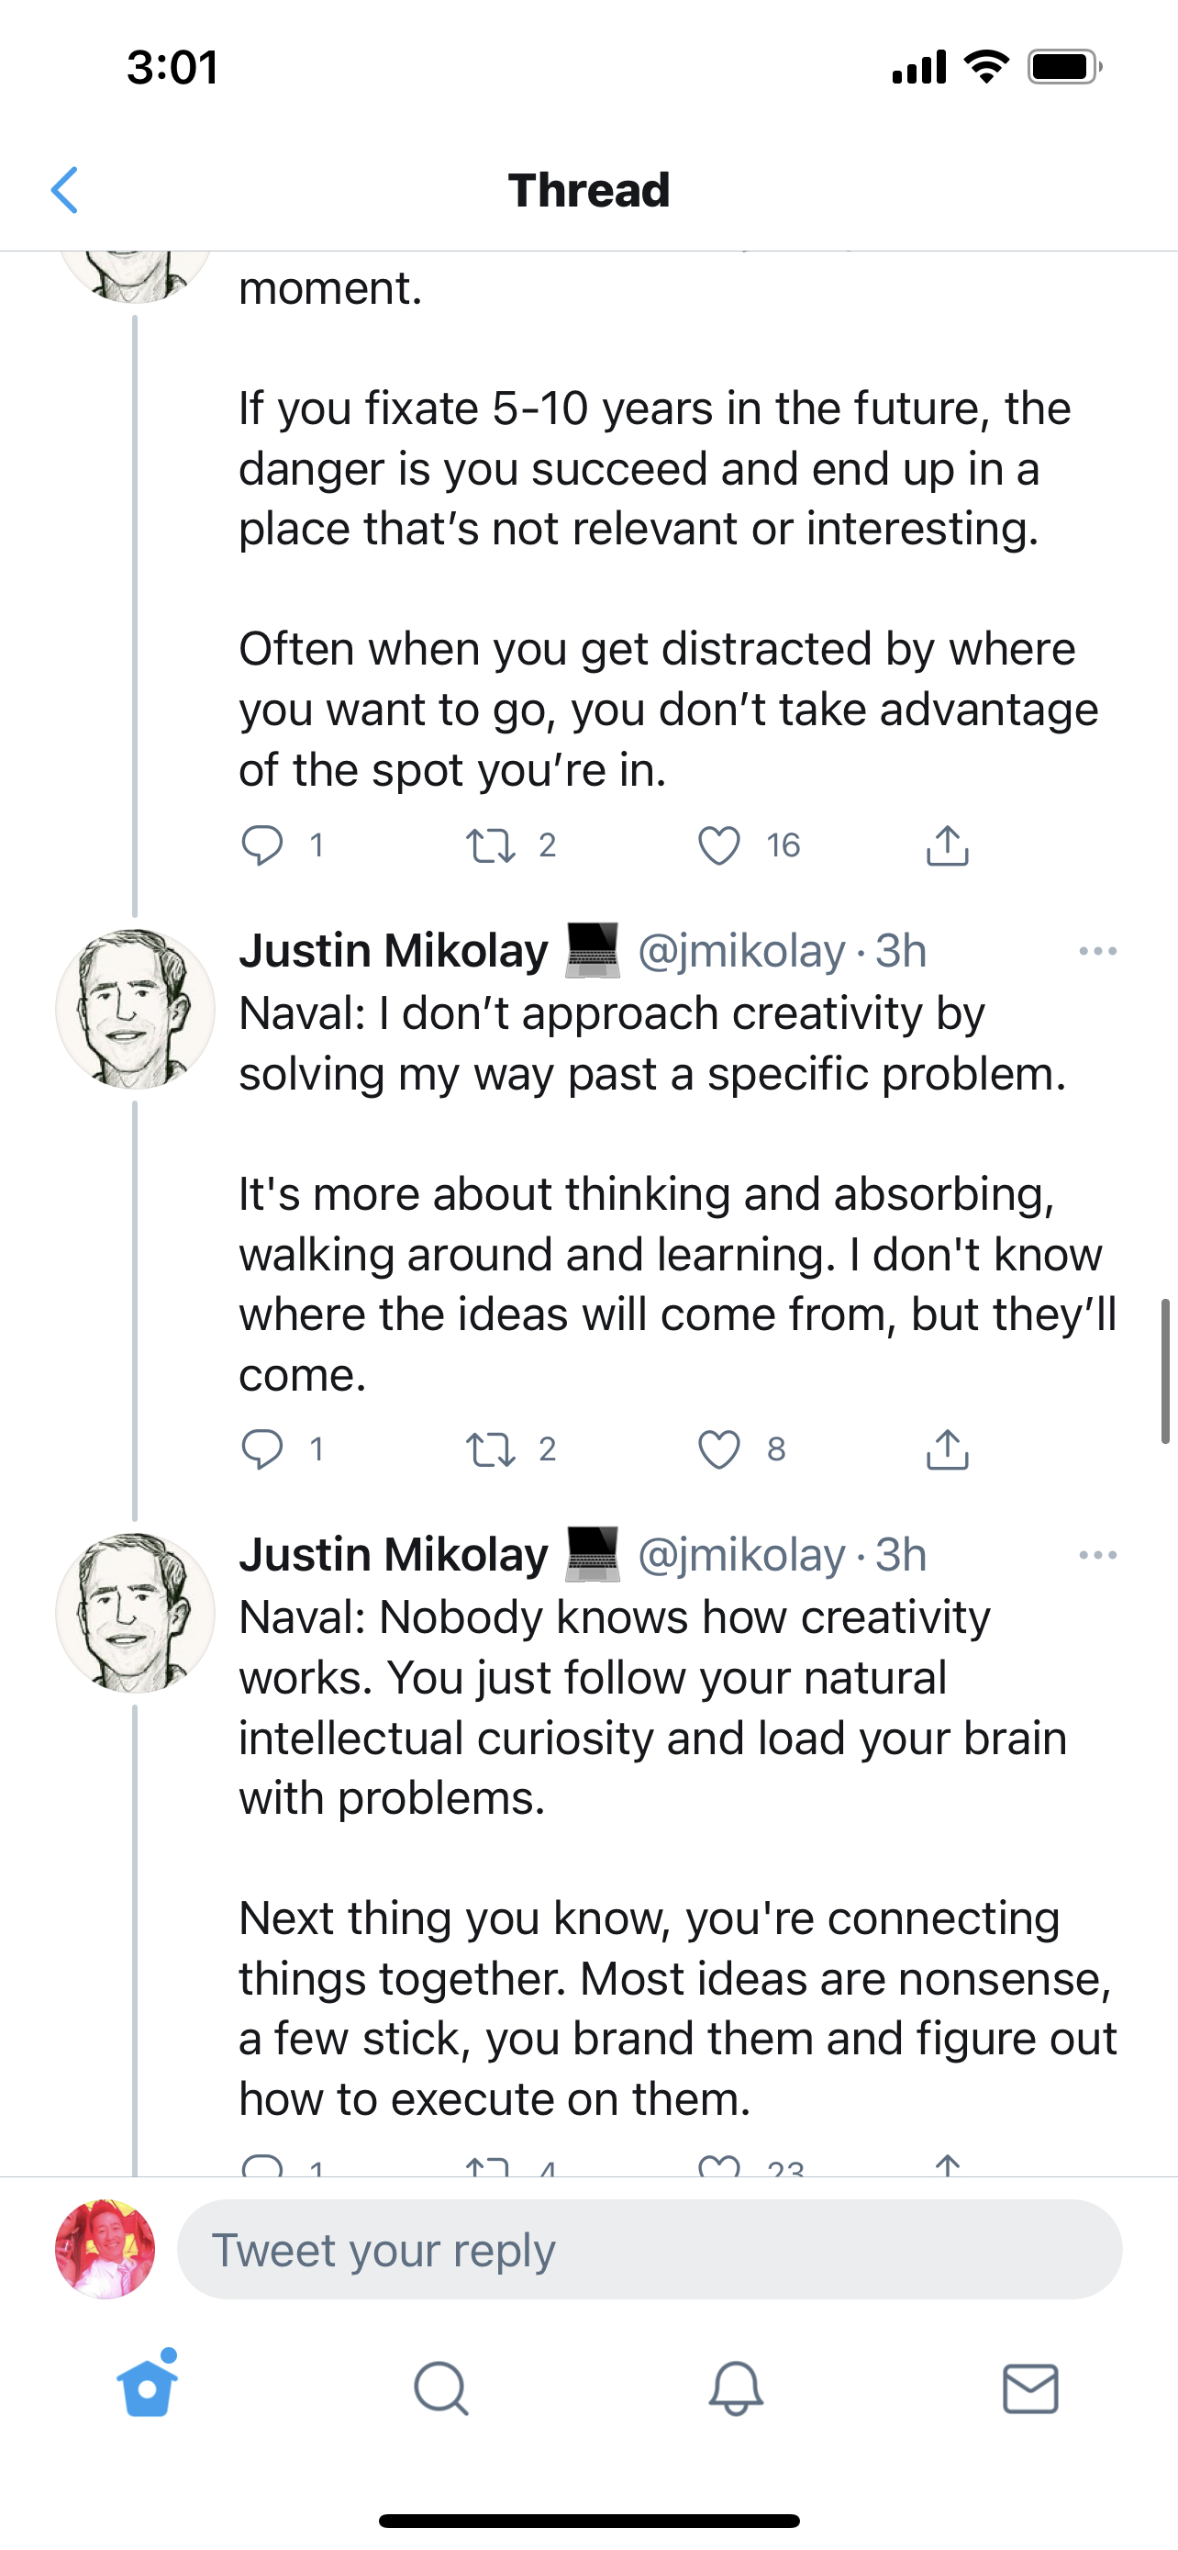Image resolution: width=1178 pixels, height=2550 pixels.
Task: Like the partially visible tweet with 23 likes
Action: 719,2166
